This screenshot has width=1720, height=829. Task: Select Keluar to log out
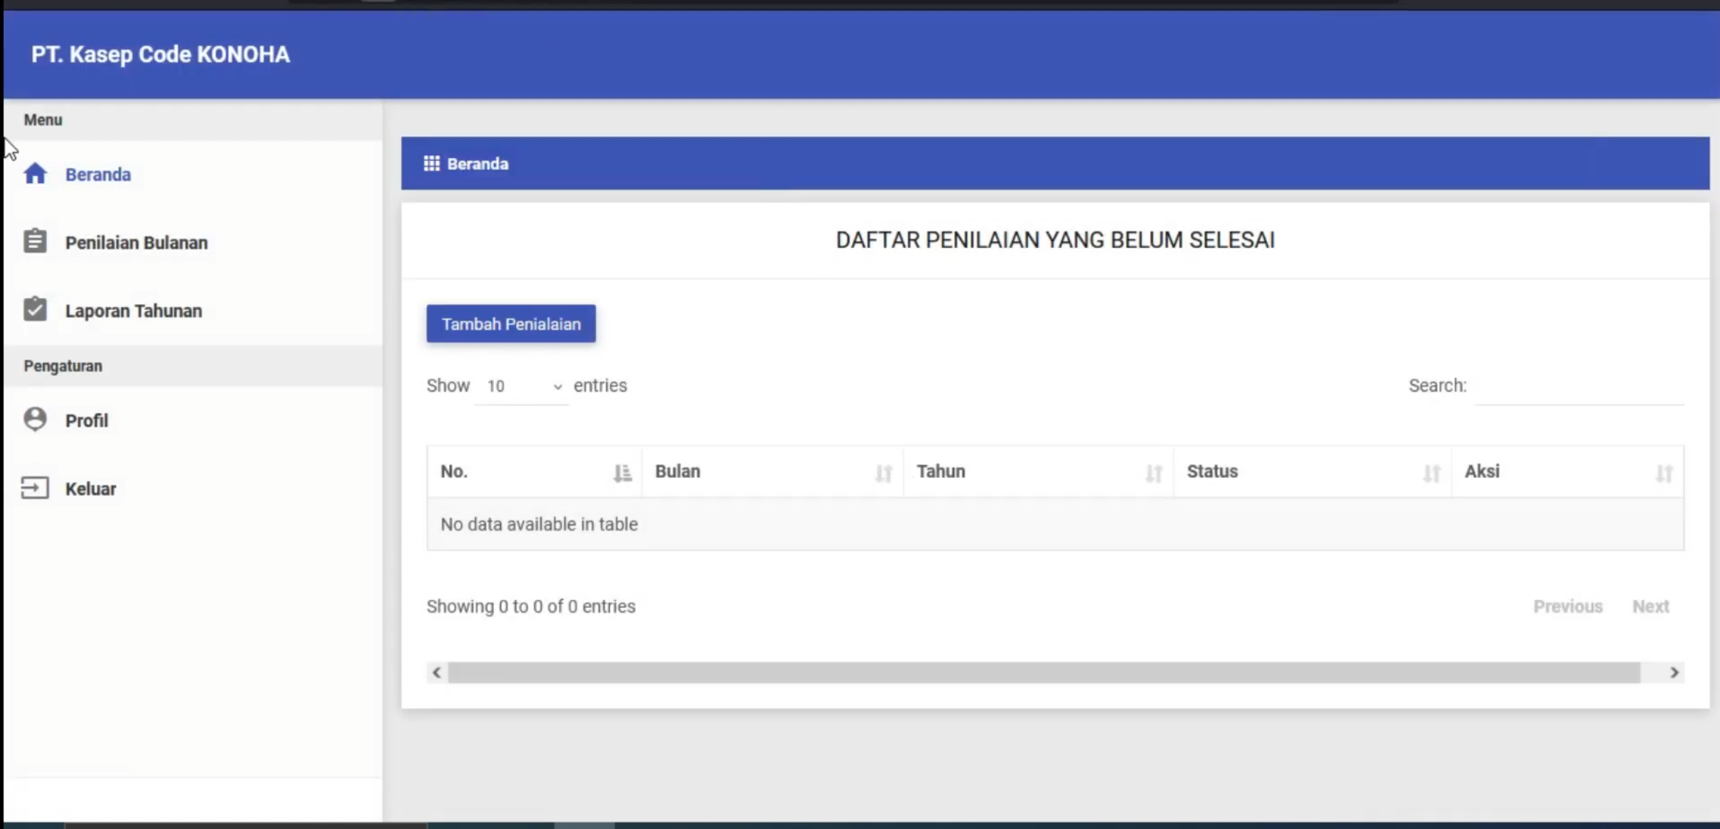(x=193, y=489)
